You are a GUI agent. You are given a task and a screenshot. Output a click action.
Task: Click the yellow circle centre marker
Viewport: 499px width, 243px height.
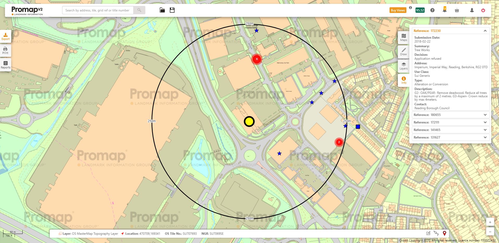pyautogui.click(x=249, y=121)
